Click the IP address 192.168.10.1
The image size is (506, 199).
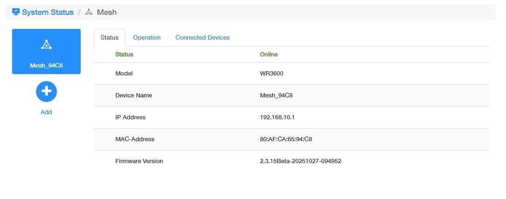277,117
